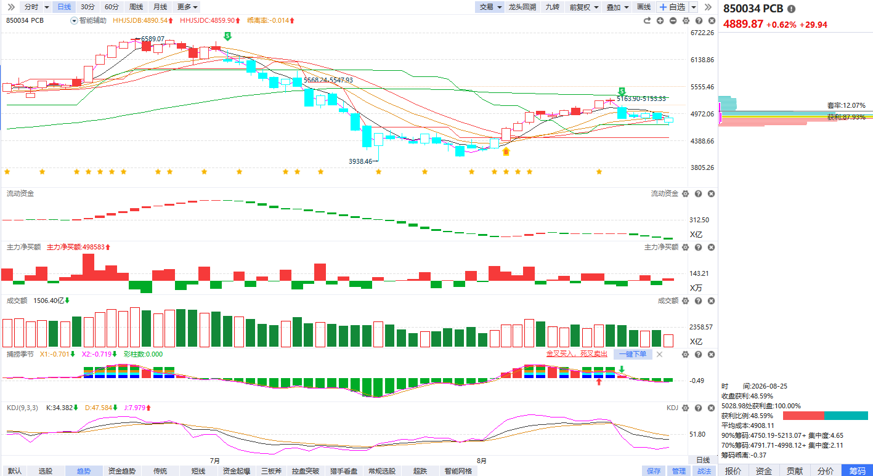873x476 pixels.
Task: Open help for the 流动资金 indicator
Action: pyautogui.click(x=698, y=193)
